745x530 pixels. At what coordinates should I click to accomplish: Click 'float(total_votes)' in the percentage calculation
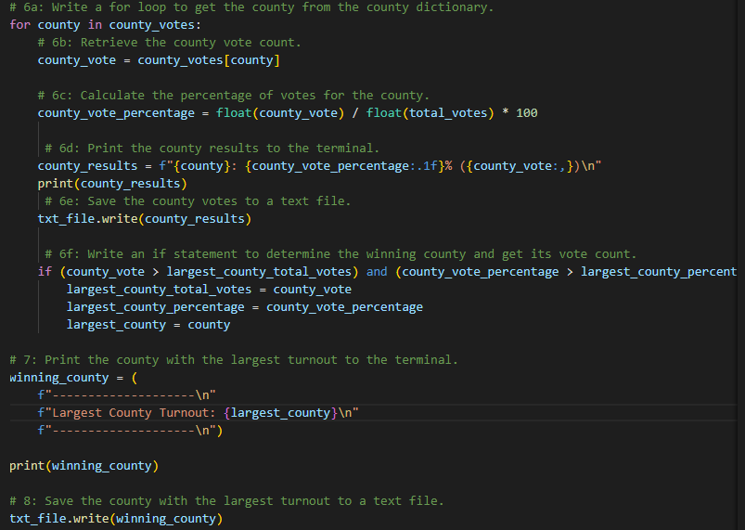coord(430,113)
